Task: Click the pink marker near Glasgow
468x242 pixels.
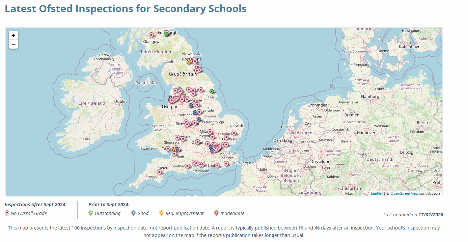Action: pyautogui.click(x=151, y=35)
